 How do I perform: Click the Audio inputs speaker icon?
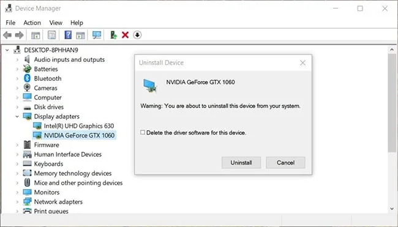coord(27,59)
